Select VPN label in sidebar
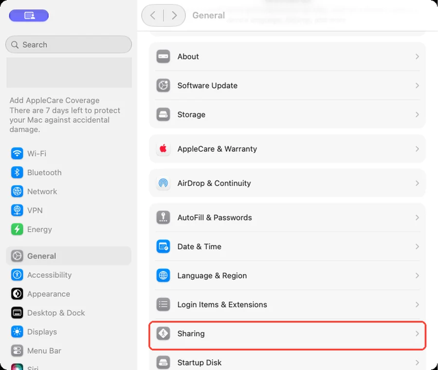 tap(35, 210)
